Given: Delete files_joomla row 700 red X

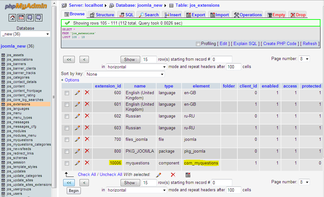Looking at the screenshot, I should click(x=87, y=139).
